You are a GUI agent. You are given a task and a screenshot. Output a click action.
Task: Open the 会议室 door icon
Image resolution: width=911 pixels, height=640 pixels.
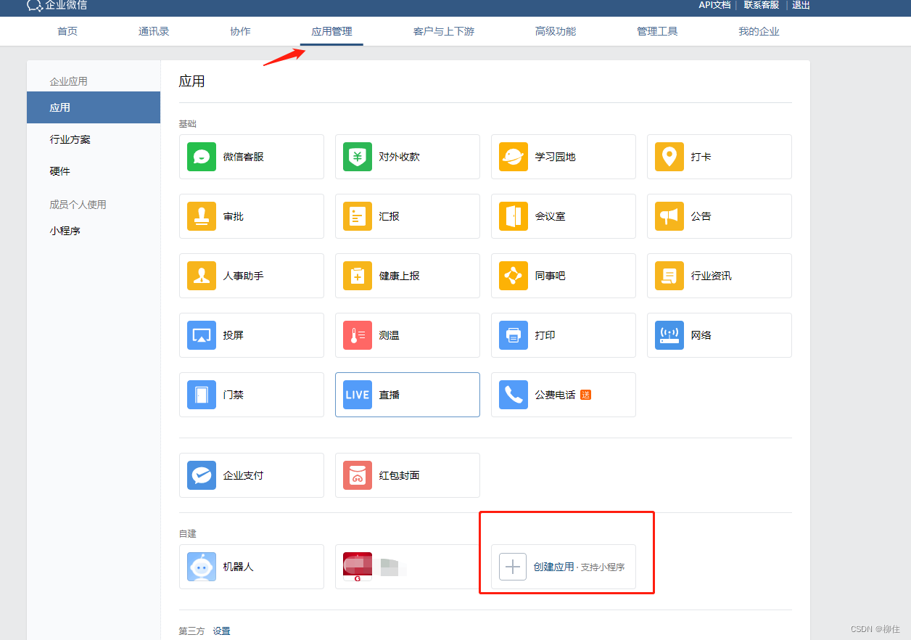click(514, 216)
